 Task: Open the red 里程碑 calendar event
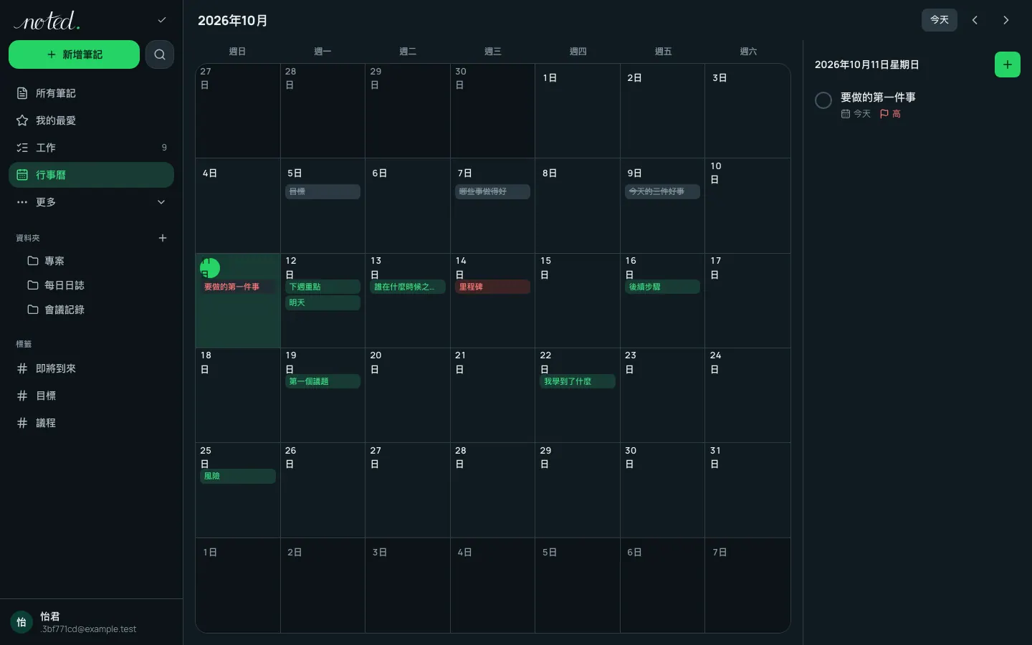click(x=492, y=287)
